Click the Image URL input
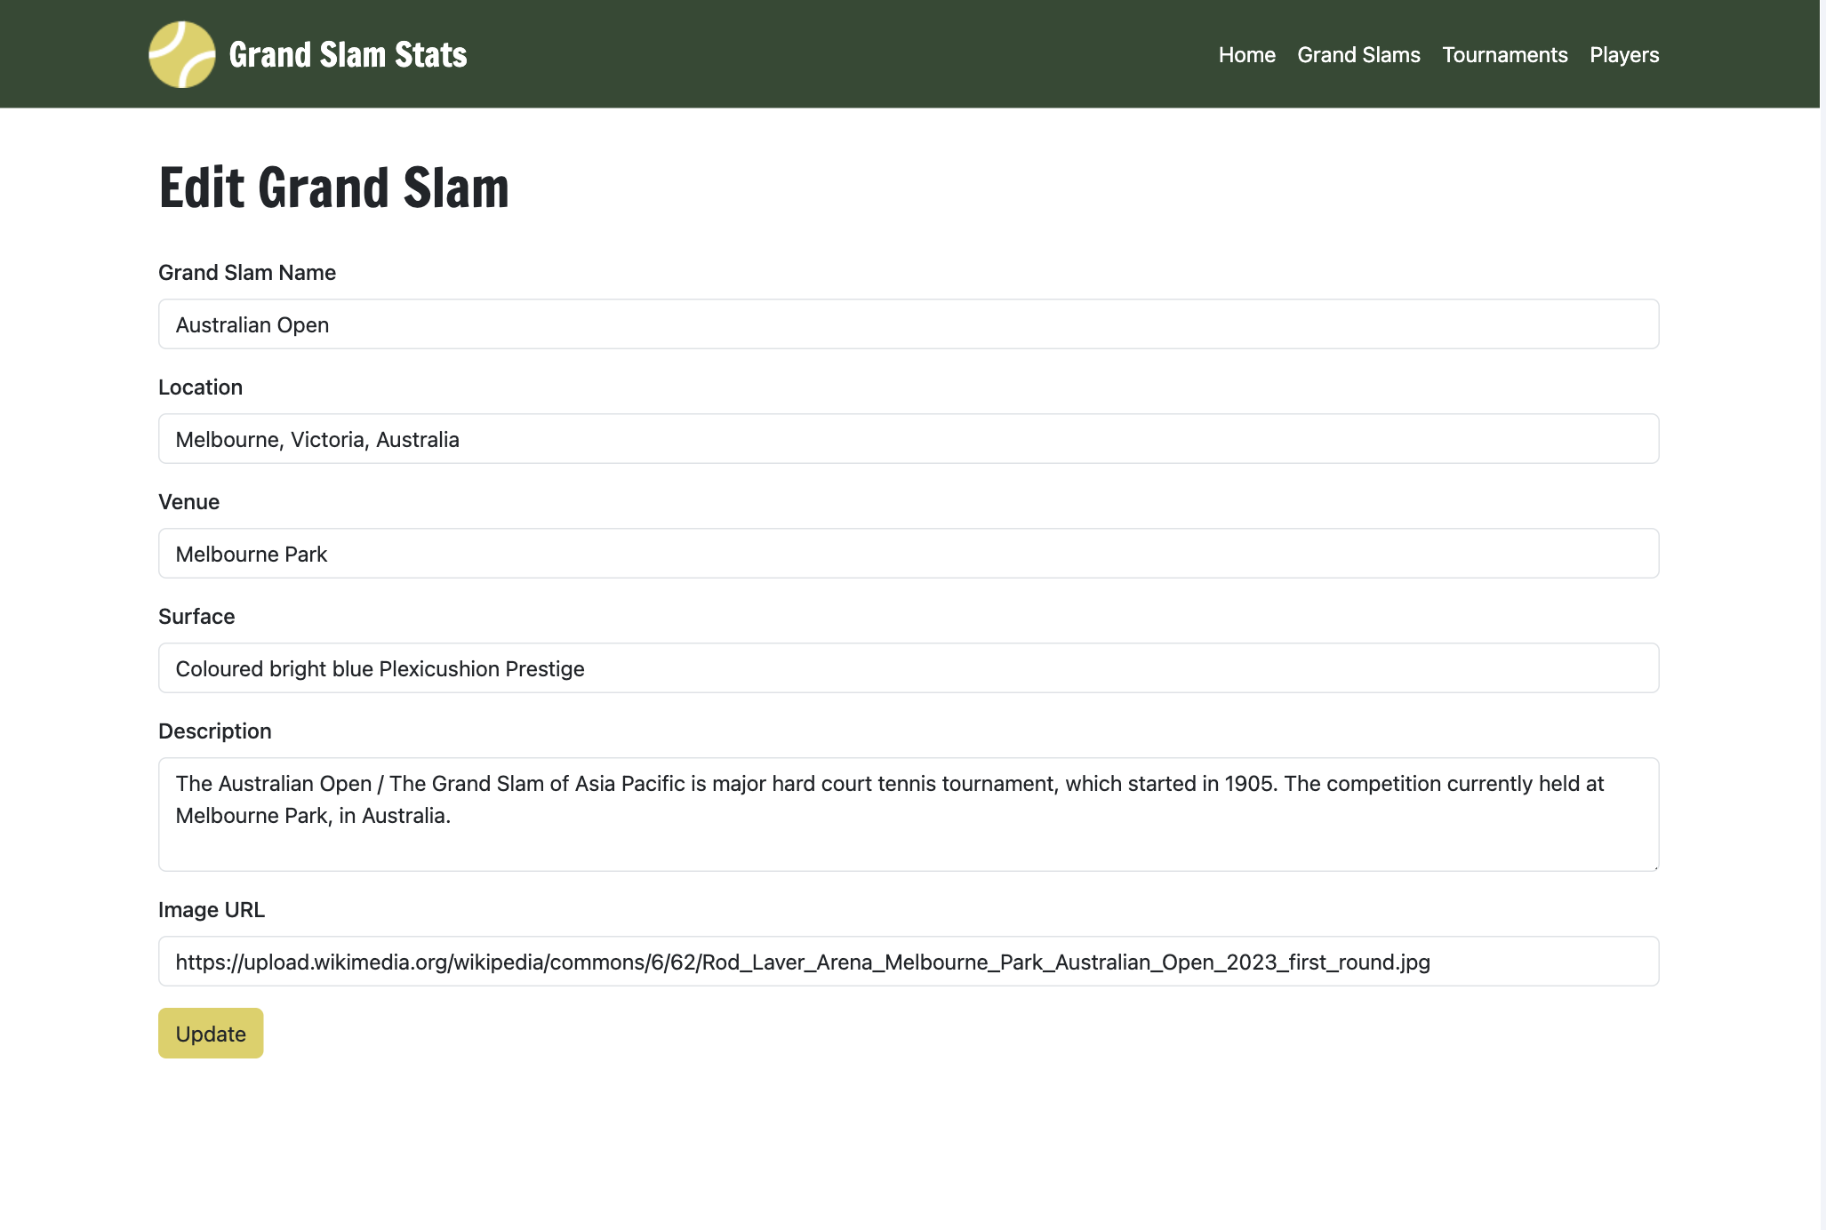 [x=907, y=961]
